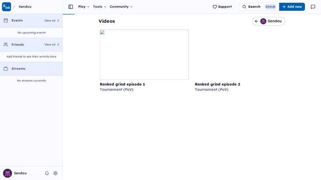The height and width of the screenshot is (180, 321).
Task: Open the Play dropdown menu
Action: (84, 6)
